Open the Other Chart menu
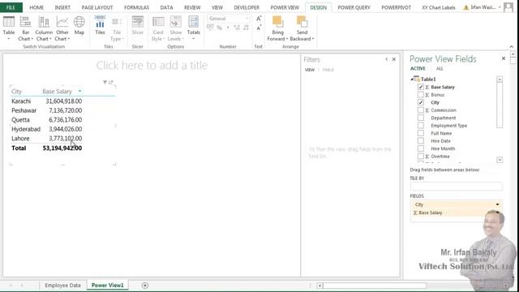519x292 pixels. coord(62,28)
